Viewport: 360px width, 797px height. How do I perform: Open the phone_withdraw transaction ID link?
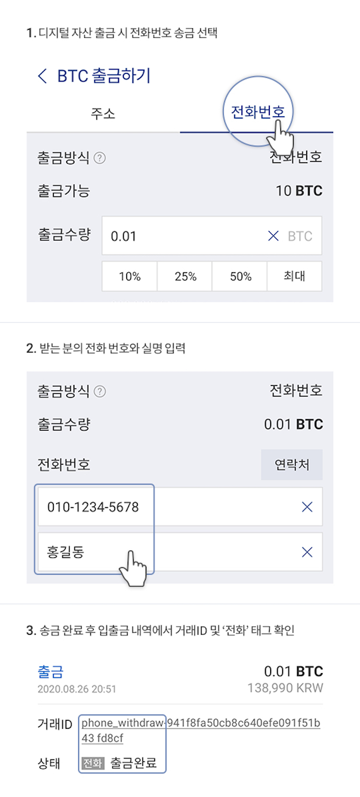coord(201,724)
